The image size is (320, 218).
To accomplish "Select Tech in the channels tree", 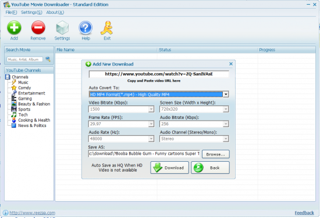I will pyautogui.click(x=23, y=115).
